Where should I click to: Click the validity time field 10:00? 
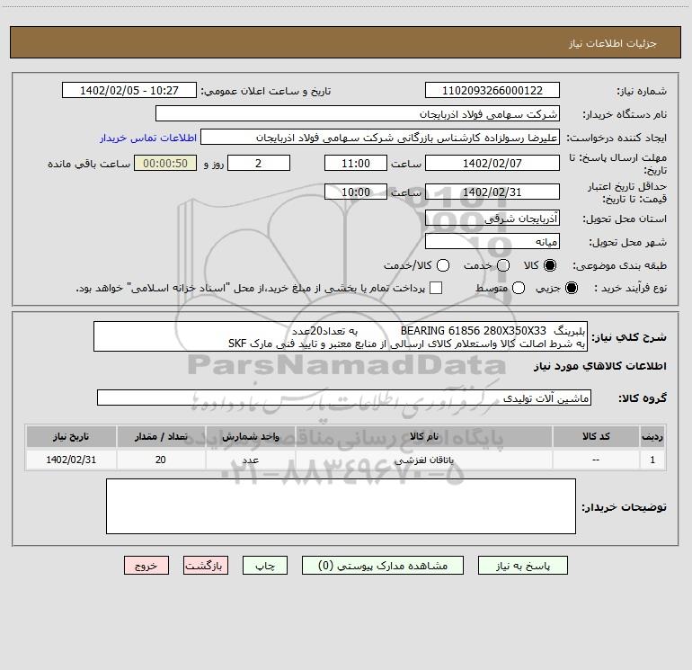[356, 192]
